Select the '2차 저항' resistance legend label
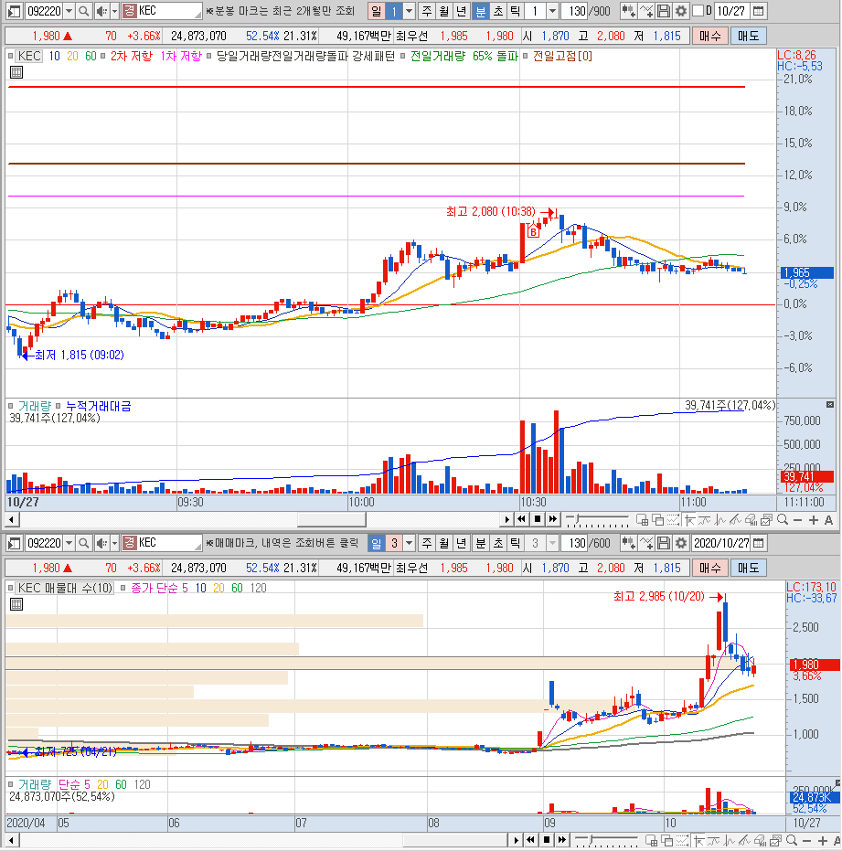842x851 pixels. point(132,56)
